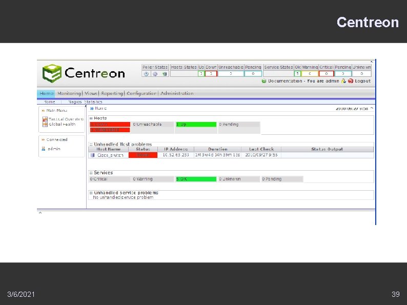Viewport: 407px width, 305px height.
Task: Click the Logout link
Action: (x=362, y=81)
